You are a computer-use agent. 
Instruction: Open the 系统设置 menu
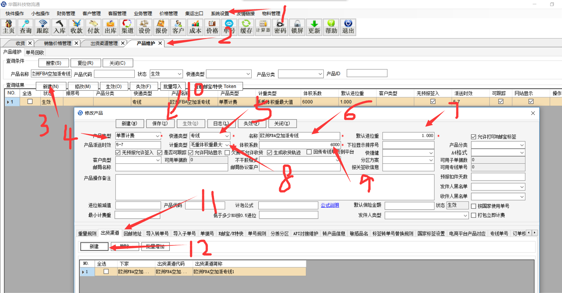[x=220, y=14]
